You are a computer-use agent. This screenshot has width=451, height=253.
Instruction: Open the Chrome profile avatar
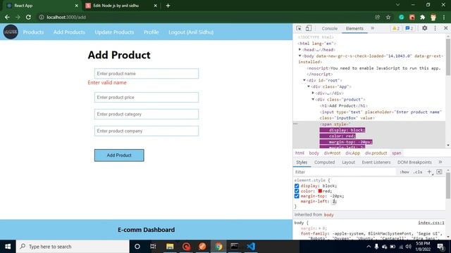tap(433, 17)
